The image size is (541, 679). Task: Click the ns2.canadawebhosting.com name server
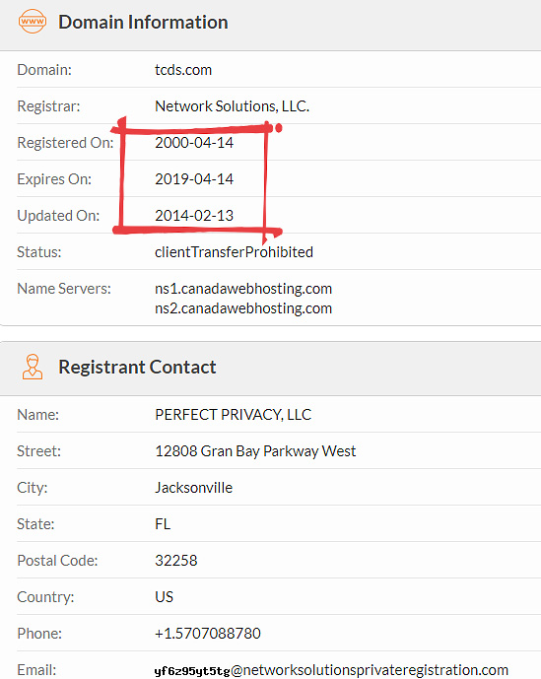pyautogui.click(x=243, y=308)
